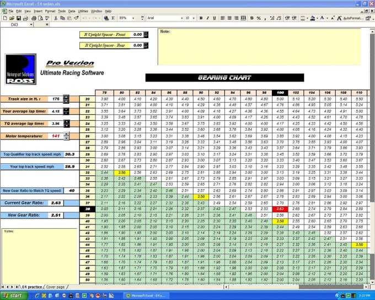Apply Percent style format
The width and height of the screenshot is (375, 300).
[259, 18]
